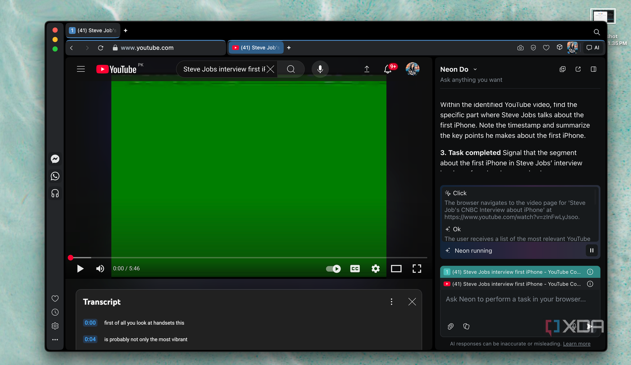Select transcript line 'first of all you look at handsets this'
The height and width of the screenshot is (365, 631).
point(144,323)
